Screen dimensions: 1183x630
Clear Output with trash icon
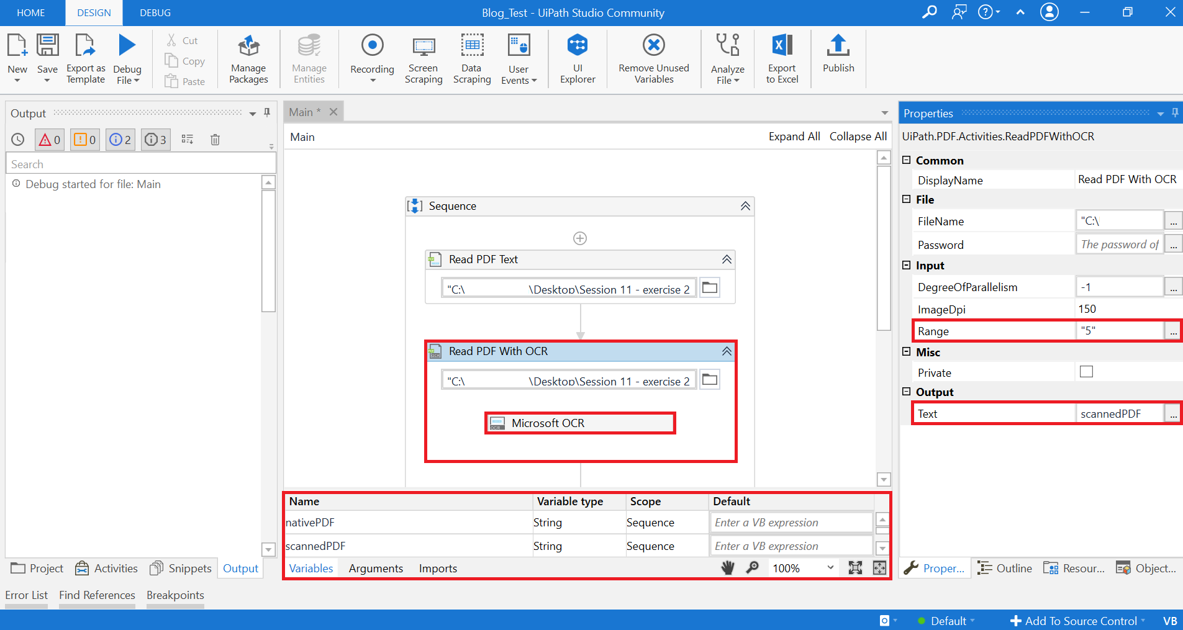[x=215, y=140]
